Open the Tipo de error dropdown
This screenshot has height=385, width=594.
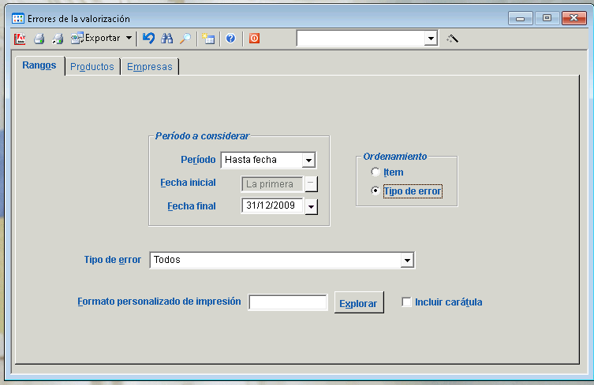[x=407, y=260]
